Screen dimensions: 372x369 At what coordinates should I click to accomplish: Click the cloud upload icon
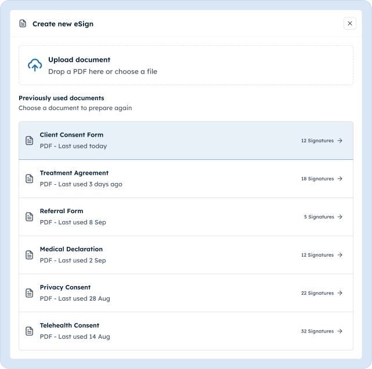tap(35, 65)
